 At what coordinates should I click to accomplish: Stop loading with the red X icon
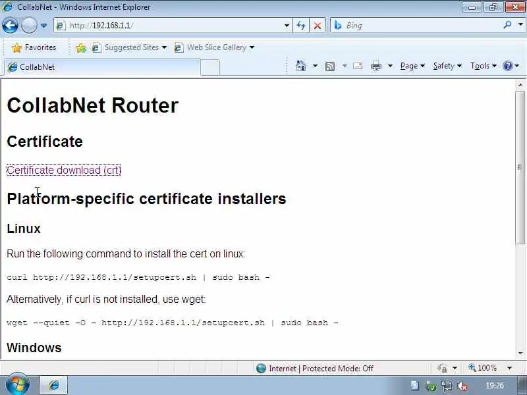coord(317,26)
